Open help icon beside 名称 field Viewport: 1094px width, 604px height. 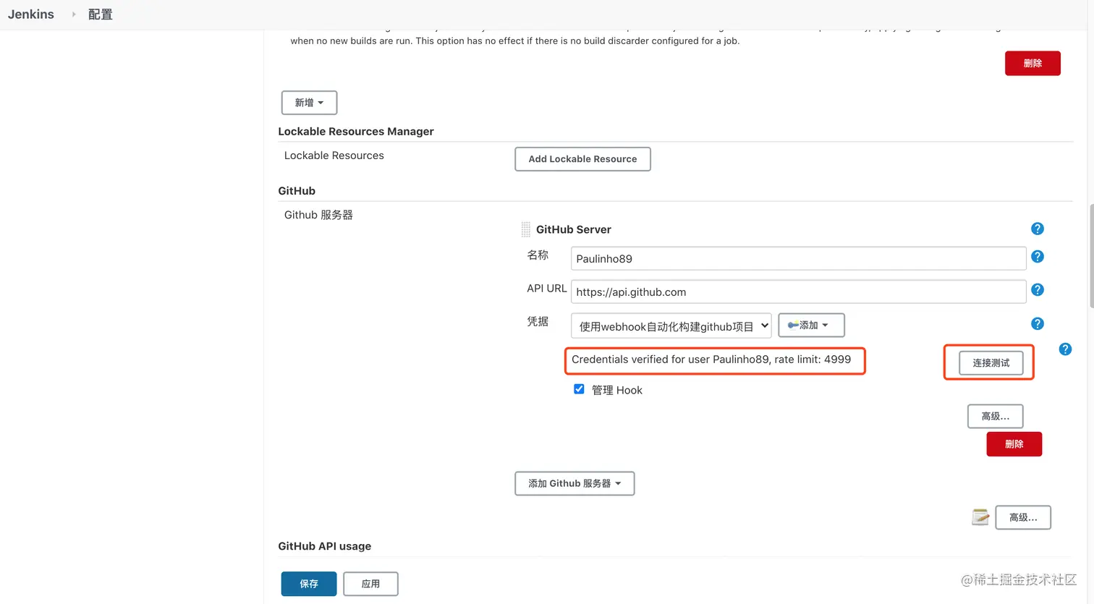pos(1037,257)
